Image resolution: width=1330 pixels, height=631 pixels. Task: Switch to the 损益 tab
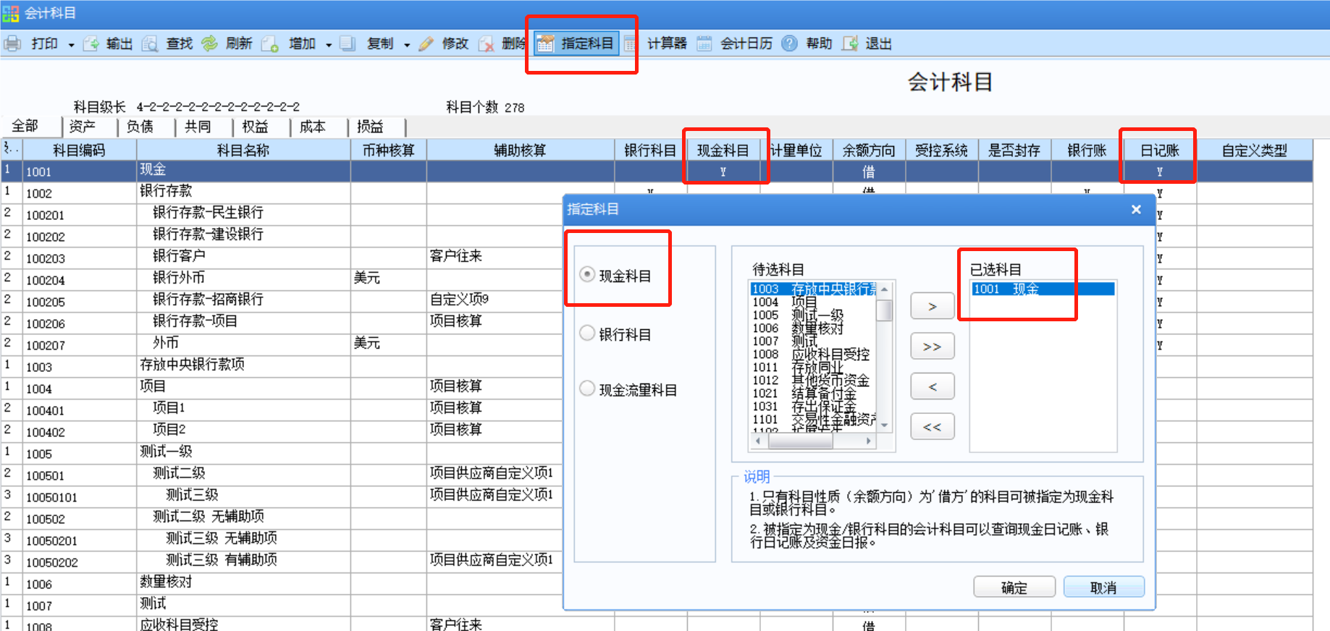(370, 127)
